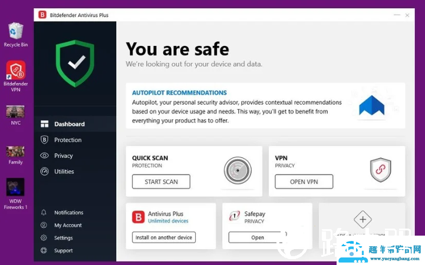Click the My Account person icon

(44, 225)
